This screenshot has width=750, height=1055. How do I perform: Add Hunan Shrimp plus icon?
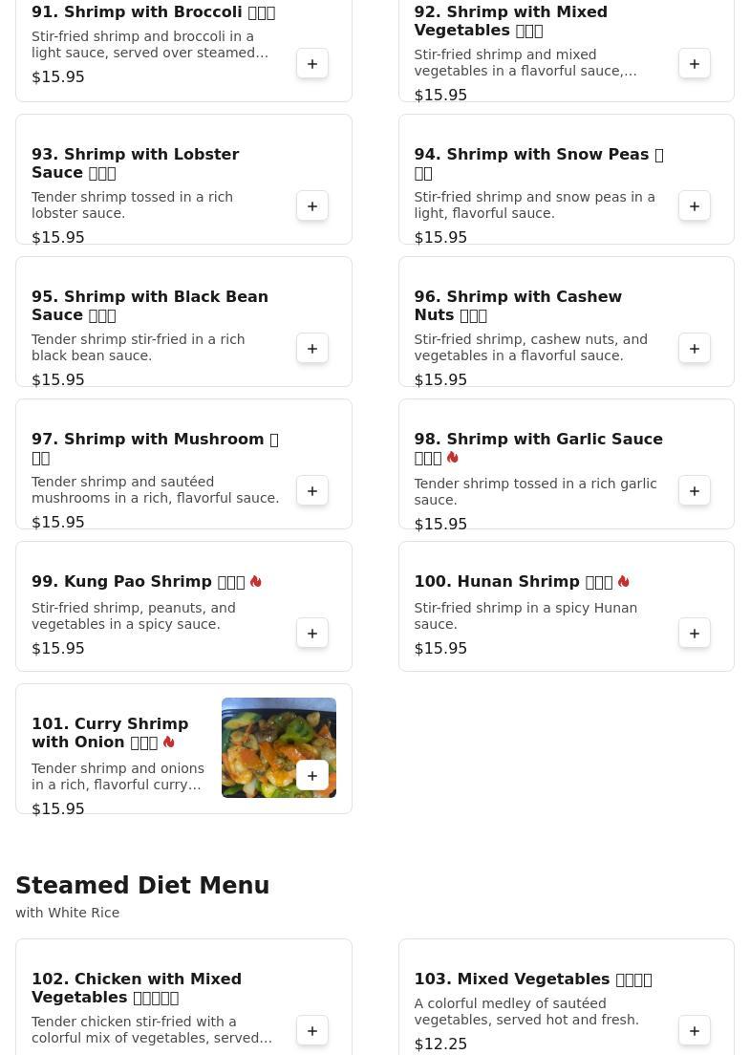pyautogui.click(x=695, y=634)
